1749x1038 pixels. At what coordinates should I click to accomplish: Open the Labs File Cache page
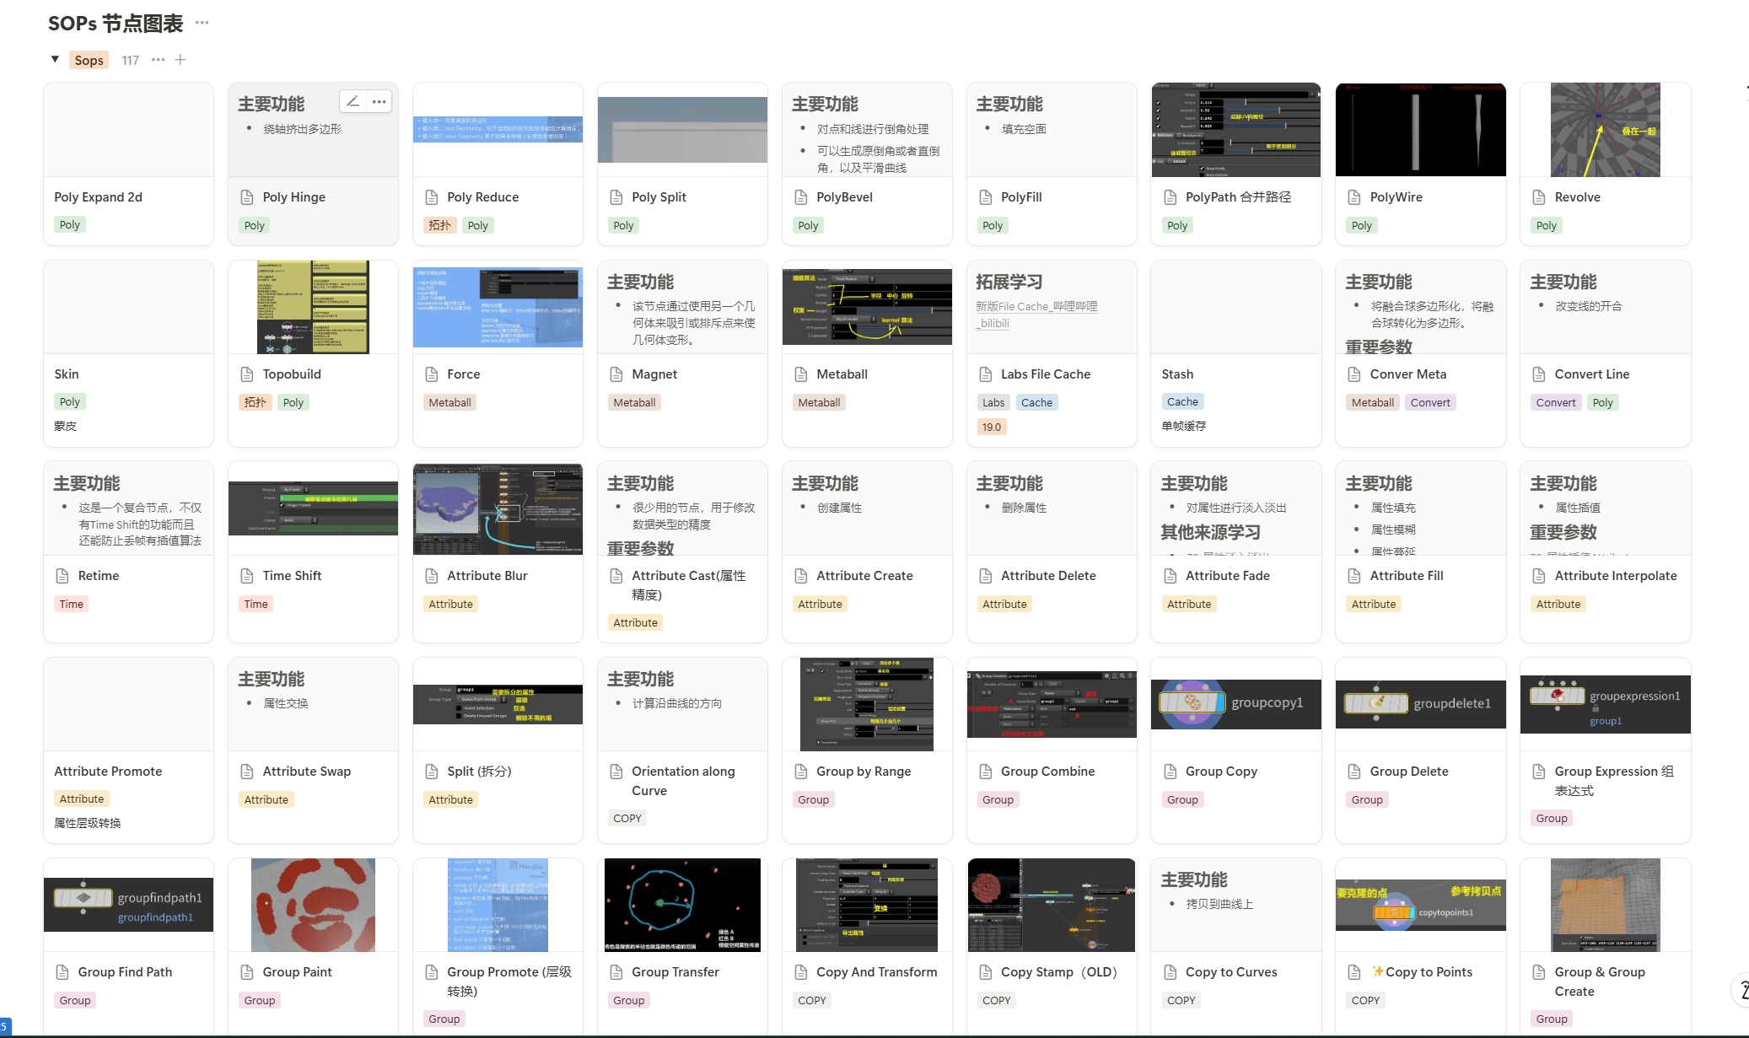1045,374
